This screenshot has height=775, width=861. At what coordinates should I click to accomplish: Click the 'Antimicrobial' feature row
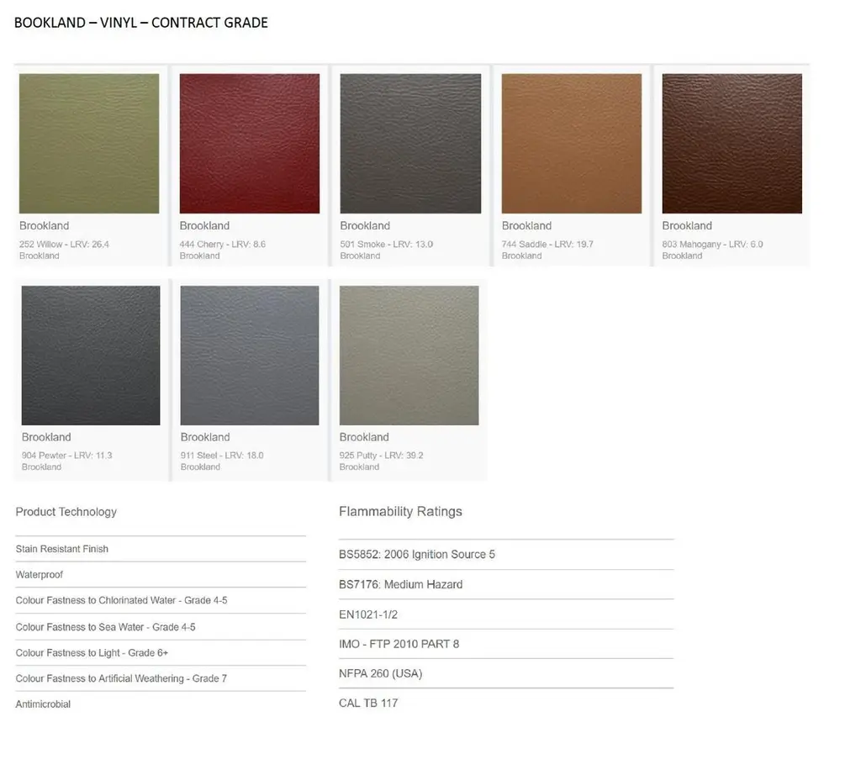pyautogui.click(x=43, y=704)
